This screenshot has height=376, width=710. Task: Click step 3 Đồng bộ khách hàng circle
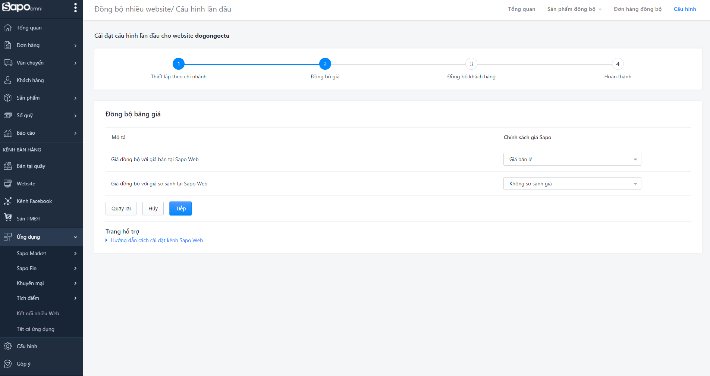tap(471, 64)
